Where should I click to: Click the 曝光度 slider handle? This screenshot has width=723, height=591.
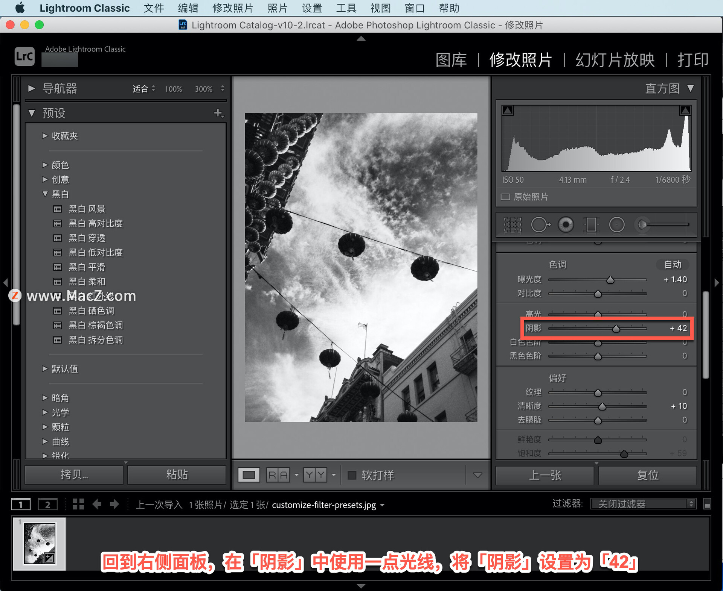pyautogui.click(x=610, y=280)
